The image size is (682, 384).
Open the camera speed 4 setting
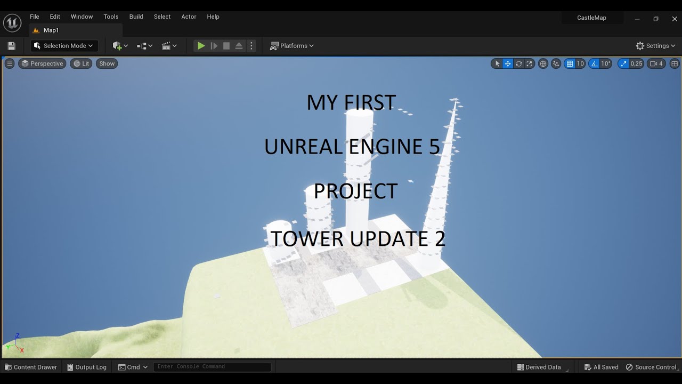tap(656, 63)
